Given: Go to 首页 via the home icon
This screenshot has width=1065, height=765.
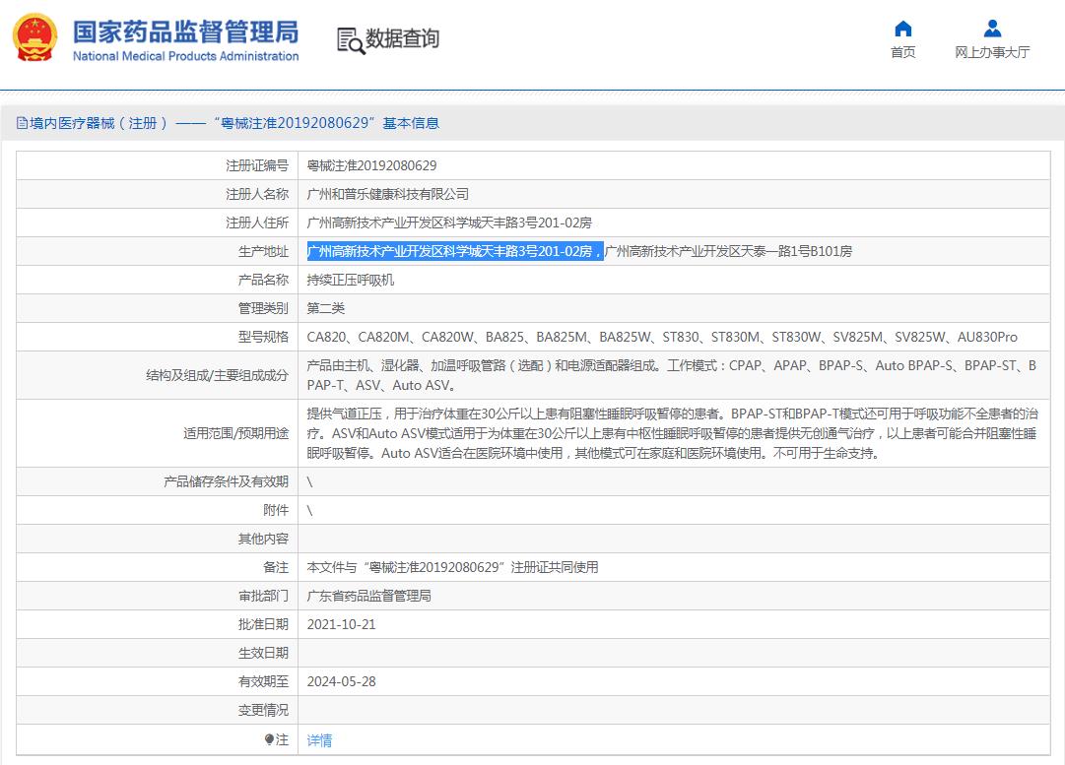Looking at the screenshot, I should (x=902, y=29).
